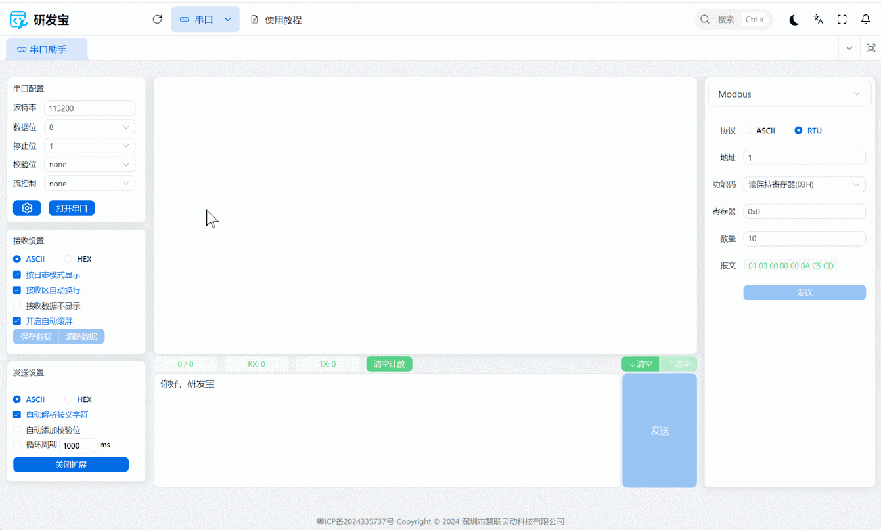Screen dimensions: 881x530
Task: Switch to the 串口助手 tab
Action: click(x=47, y=49)
